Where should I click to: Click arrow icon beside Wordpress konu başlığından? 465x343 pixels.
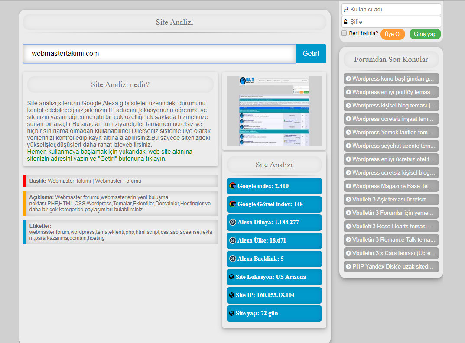coord(348,78)
